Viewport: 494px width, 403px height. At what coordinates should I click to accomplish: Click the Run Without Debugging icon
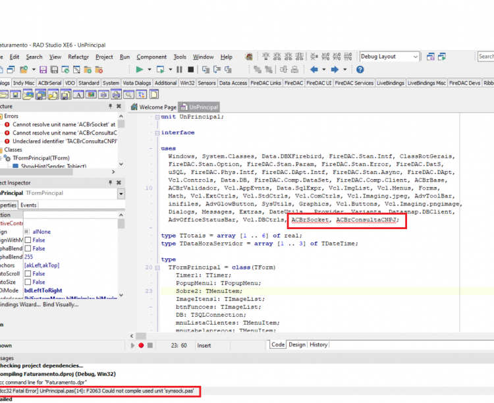[x=160, y=69]
